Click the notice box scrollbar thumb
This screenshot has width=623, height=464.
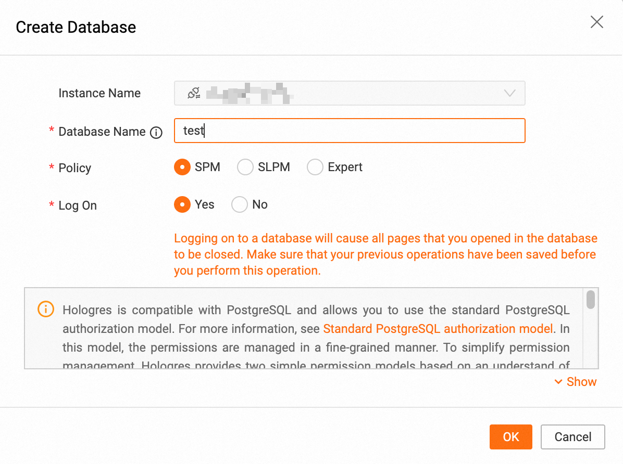click(591, 300)
